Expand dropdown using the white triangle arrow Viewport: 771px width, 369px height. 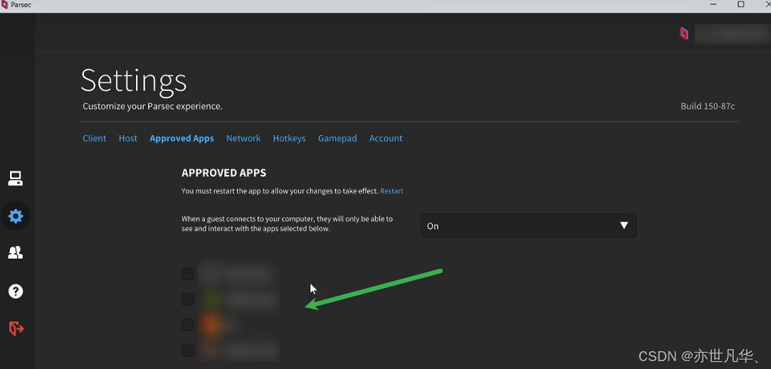[x=624, y=225]
